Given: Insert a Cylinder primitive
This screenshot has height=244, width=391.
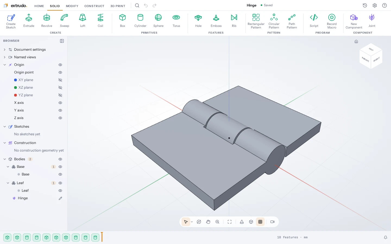Looking at the screenshot, I should coord(140,21).
